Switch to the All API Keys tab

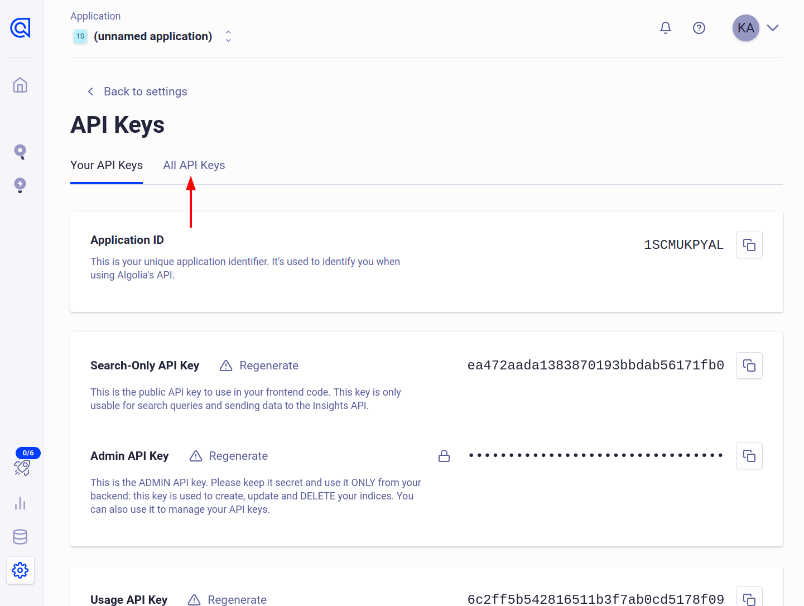(x=194, y=165)
